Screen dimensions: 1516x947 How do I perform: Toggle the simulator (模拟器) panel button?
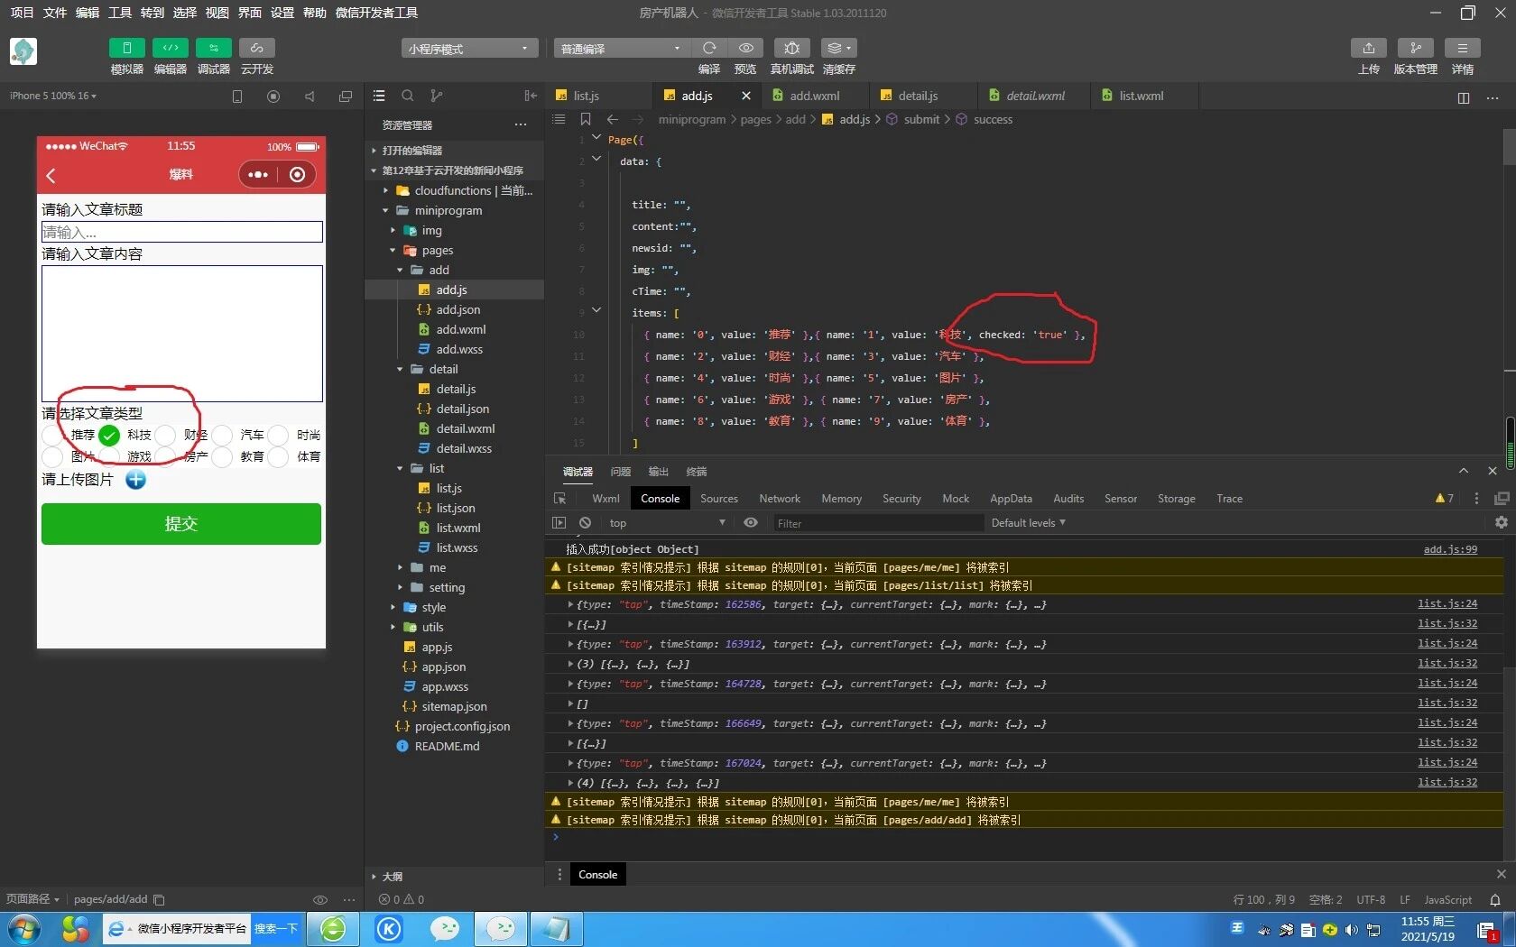[127, 48]
